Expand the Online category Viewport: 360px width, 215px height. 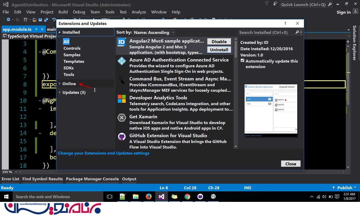(x=60, y=84)
